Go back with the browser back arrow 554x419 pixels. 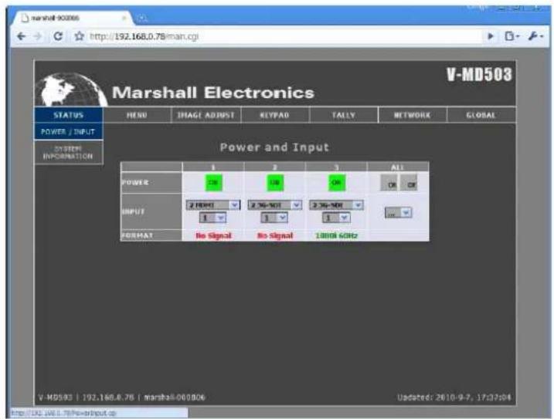tap(21, 36)
